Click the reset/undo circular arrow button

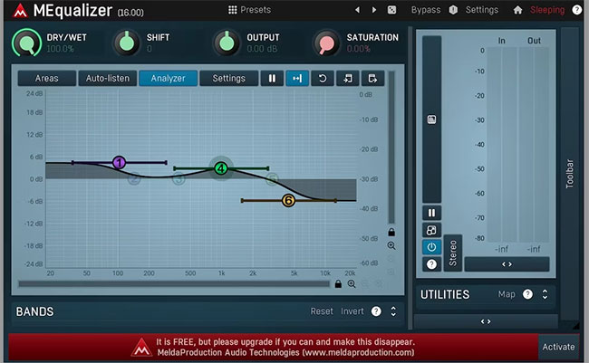(x=323, y=78)
